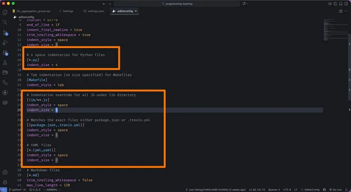Go back with the left arrow
The image size is (351, 192).
pos(104,4)
